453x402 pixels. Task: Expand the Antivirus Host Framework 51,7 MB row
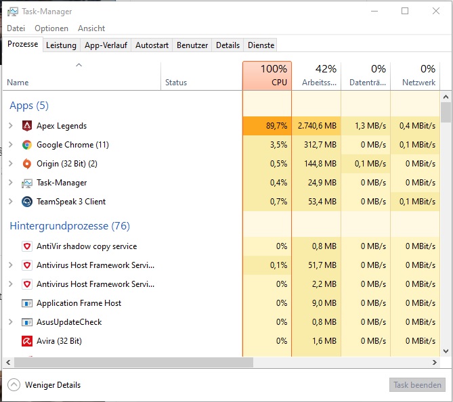point(11,265)
